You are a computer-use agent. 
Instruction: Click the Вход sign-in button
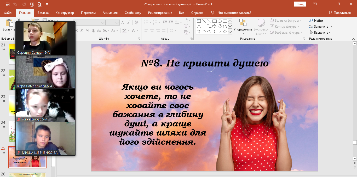click(300, 4)
